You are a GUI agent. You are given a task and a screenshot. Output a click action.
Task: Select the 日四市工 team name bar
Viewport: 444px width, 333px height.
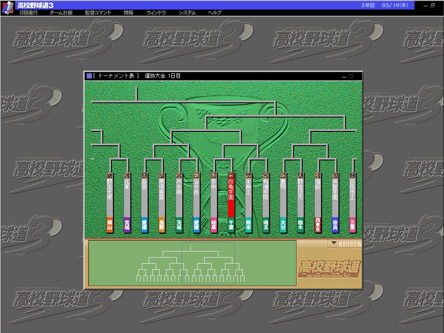(x=352, y=198)
